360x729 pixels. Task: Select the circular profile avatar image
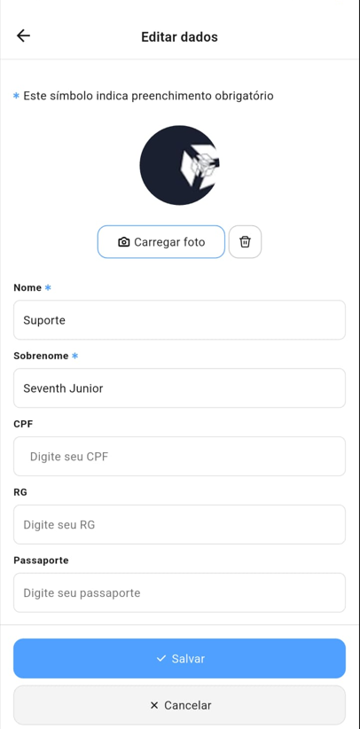click(x=179, y=165)
